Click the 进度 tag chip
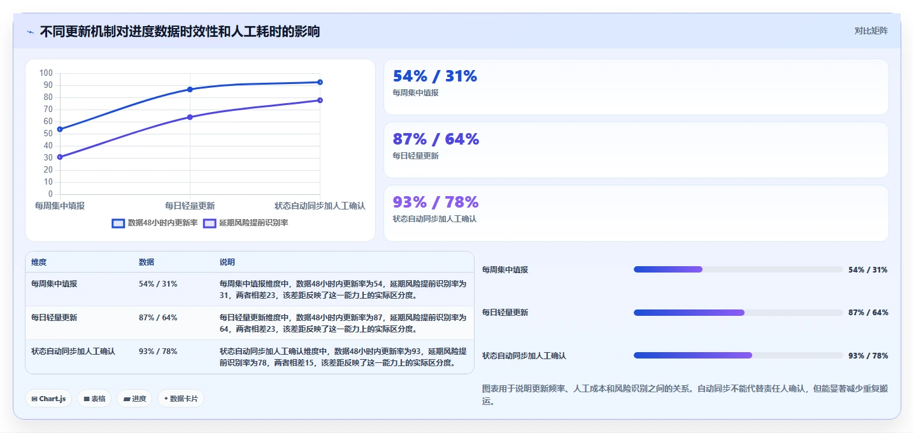Image resolution: width=914 pixels, height=433 pixels. pos(135,399)
